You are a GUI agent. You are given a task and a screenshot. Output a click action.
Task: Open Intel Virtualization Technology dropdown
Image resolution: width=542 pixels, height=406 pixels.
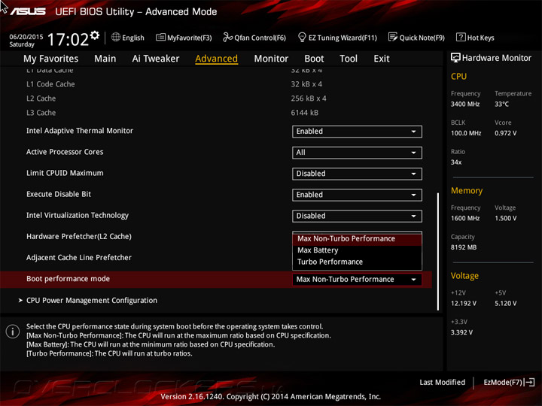click(357, 216)
